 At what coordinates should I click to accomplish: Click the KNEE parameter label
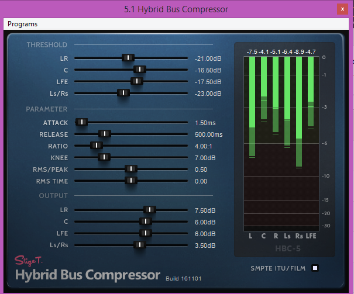pos(59,158)
